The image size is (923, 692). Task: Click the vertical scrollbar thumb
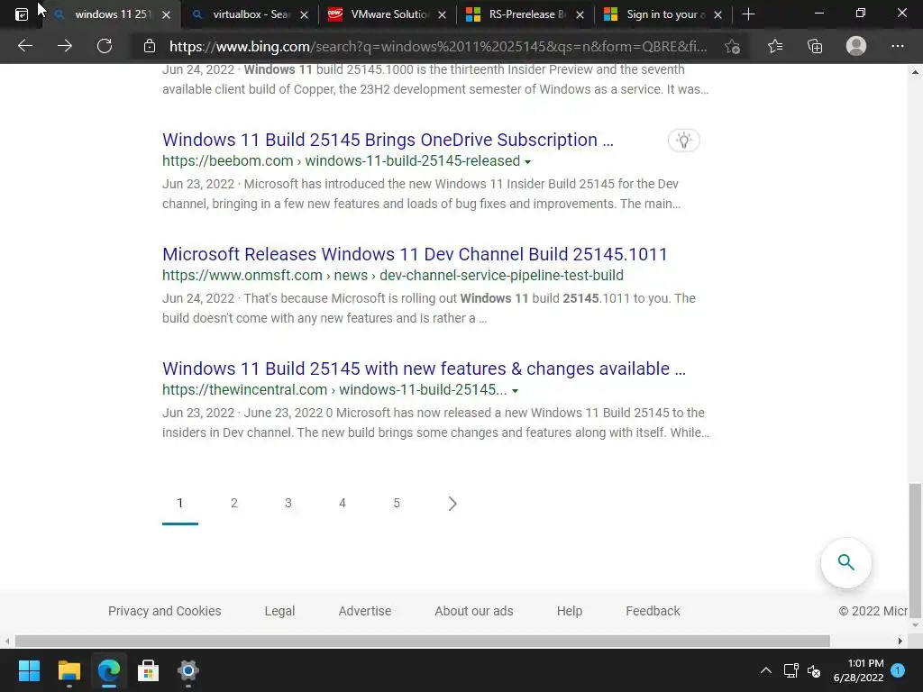click(915, 549)
